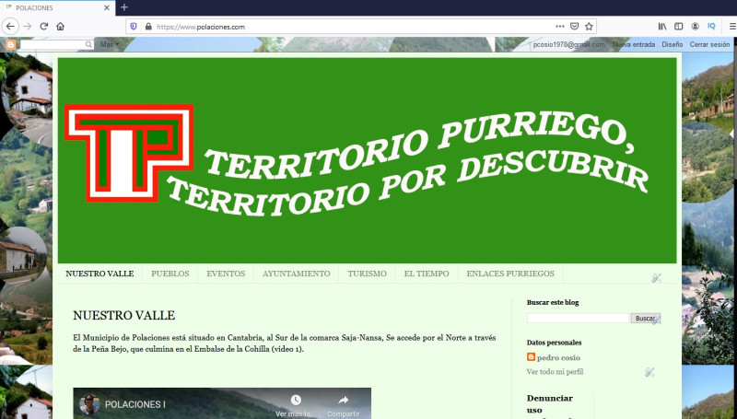
Task: Open page actions three-dot menu
Action: point(560,27)
